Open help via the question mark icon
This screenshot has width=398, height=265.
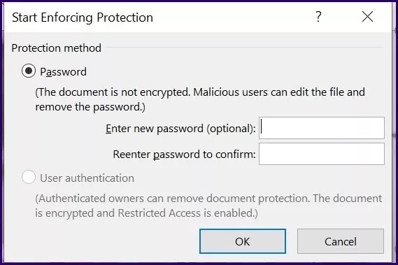[318, 17]
